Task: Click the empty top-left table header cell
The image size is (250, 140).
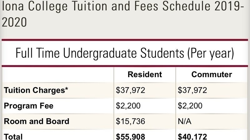Action: point(58,75)
